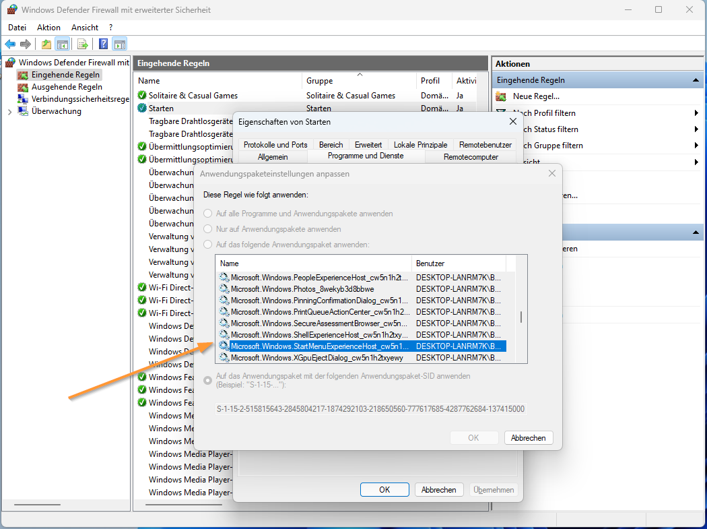Image resolution: width=707 pixels, height=529 pixels.
Task: Switch to the Lokale Prinzipale tab
Action: pyautogui.click(x=421, y=144)
